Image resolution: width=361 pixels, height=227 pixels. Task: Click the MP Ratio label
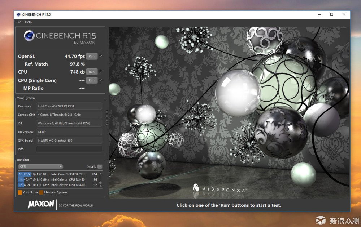tap(33, 88)
